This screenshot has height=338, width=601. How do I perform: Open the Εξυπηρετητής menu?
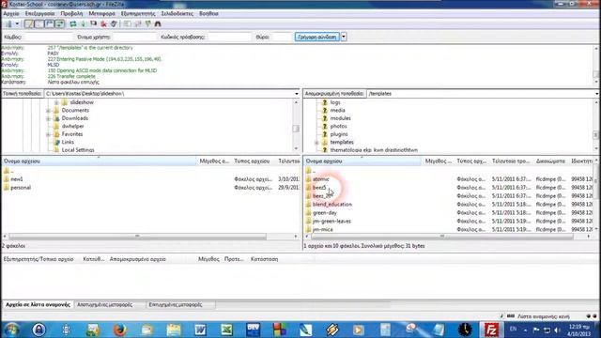(x=138, y=13)
